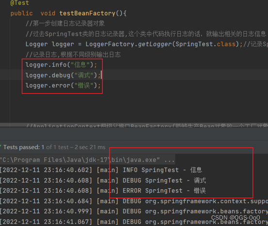Click the INFO SpringTest 信息 log line
Image resolution: width=268 pixels, height=226 pixels.
[x=101, y=170]
